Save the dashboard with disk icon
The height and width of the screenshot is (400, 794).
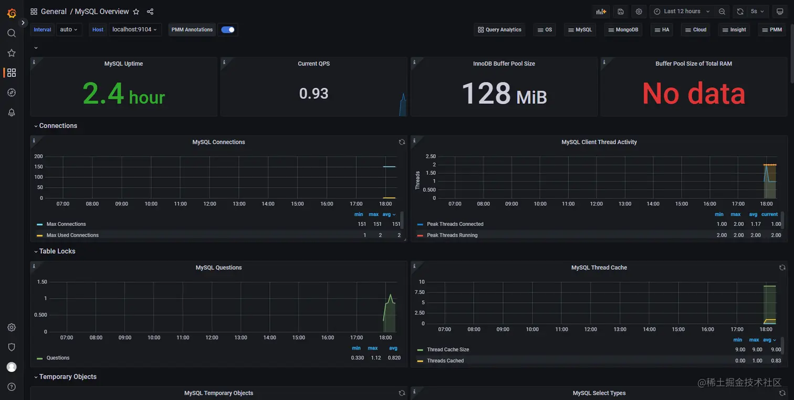pyautogui.click(x=620, y=12)
